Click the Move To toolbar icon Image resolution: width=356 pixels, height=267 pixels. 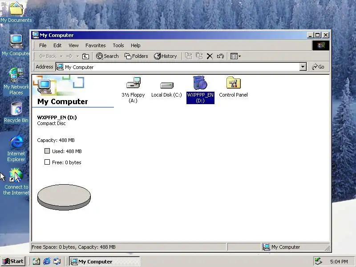(x=188, y=56)
